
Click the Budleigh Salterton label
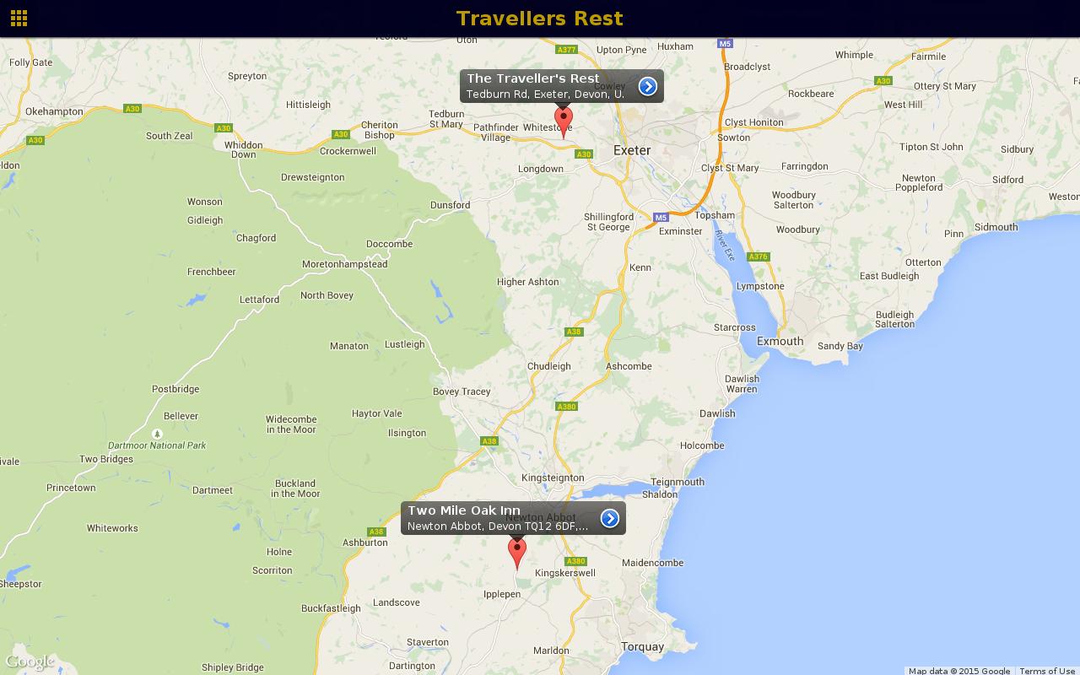coord(894,319)
